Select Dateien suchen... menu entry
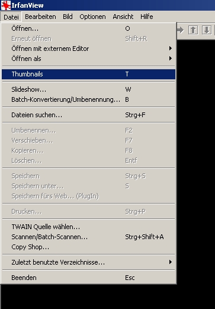215x309 pixels. tap(88, 115)
